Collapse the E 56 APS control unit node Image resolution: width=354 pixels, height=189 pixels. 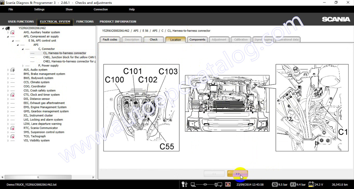(x=13, y=41)
